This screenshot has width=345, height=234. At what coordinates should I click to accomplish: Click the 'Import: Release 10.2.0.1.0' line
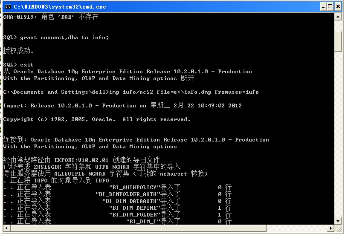point(122,106)
